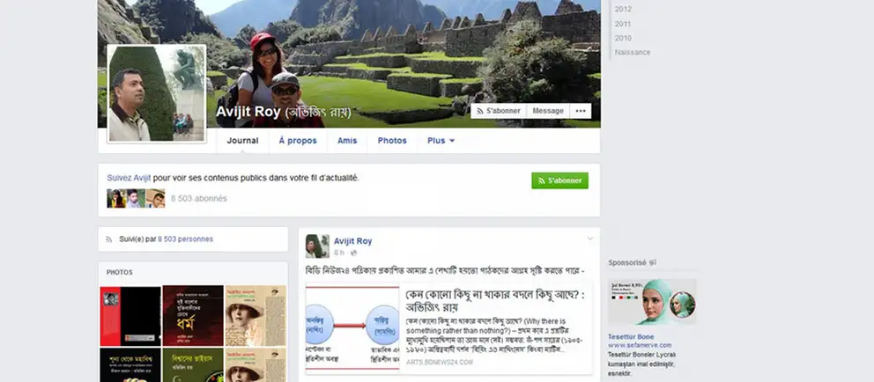Open the Amis tab
The height and width of the screenshot is (382, 874).
[x=347, y=141]
